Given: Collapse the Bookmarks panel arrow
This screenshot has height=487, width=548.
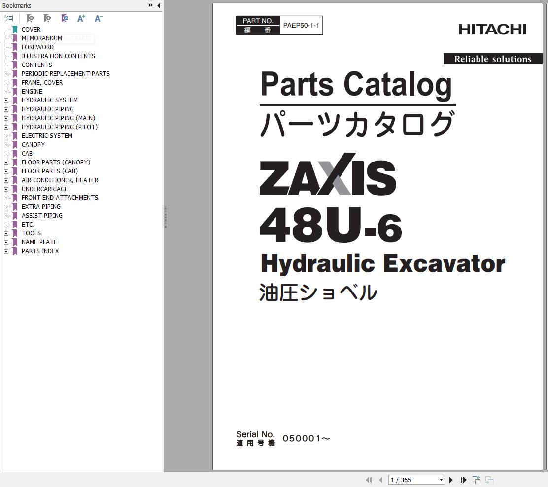Looking at the screenshot, I should [159, 5].
